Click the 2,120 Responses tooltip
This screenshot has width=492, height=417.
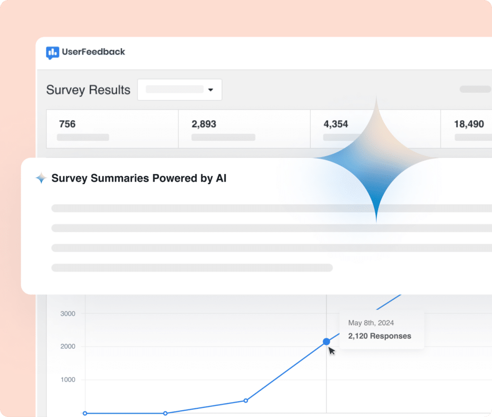(382, 330)
